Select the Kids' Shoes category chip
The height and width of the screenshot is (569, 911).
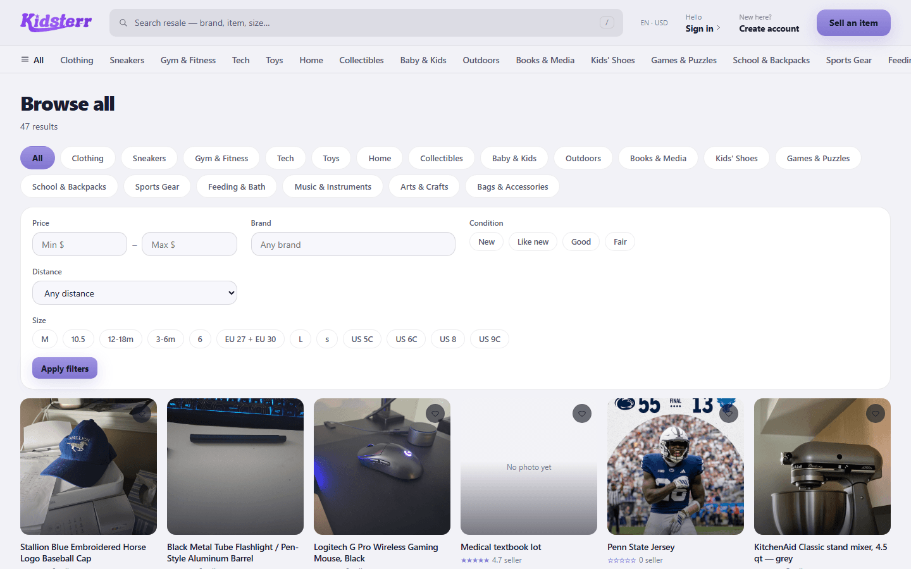coord(736,158)
